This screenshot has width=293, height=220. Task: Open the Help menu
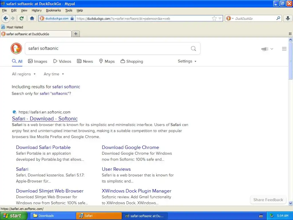pos(80,10)
